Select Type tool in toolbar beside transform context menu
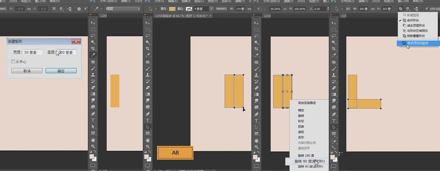Screen dimensions: 440x171 [256, 120]
